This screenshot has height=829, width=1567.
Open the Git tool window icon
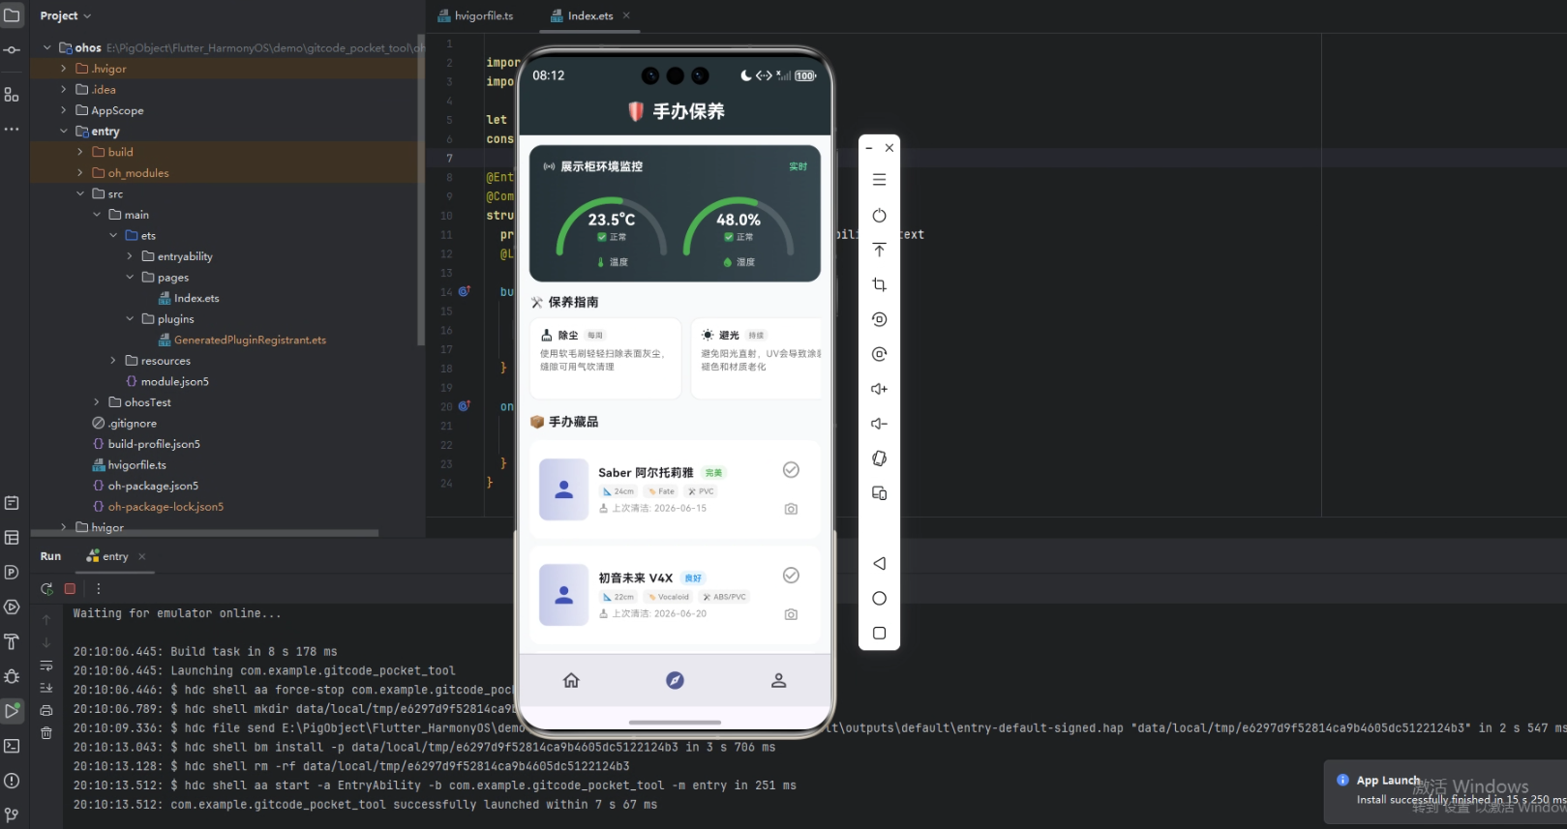pyautogui.click(x=12, y=815)
